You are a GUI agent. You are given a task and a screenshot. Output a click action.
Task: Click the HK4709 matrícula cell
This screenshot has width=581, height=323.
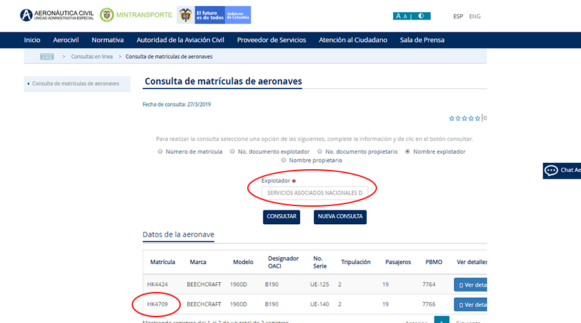tap(158, 304)
